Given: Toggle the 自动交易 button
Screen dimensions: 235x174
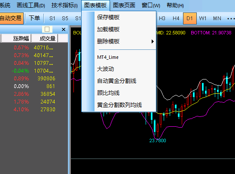Looking at the screenshot, I should (12, 18).
